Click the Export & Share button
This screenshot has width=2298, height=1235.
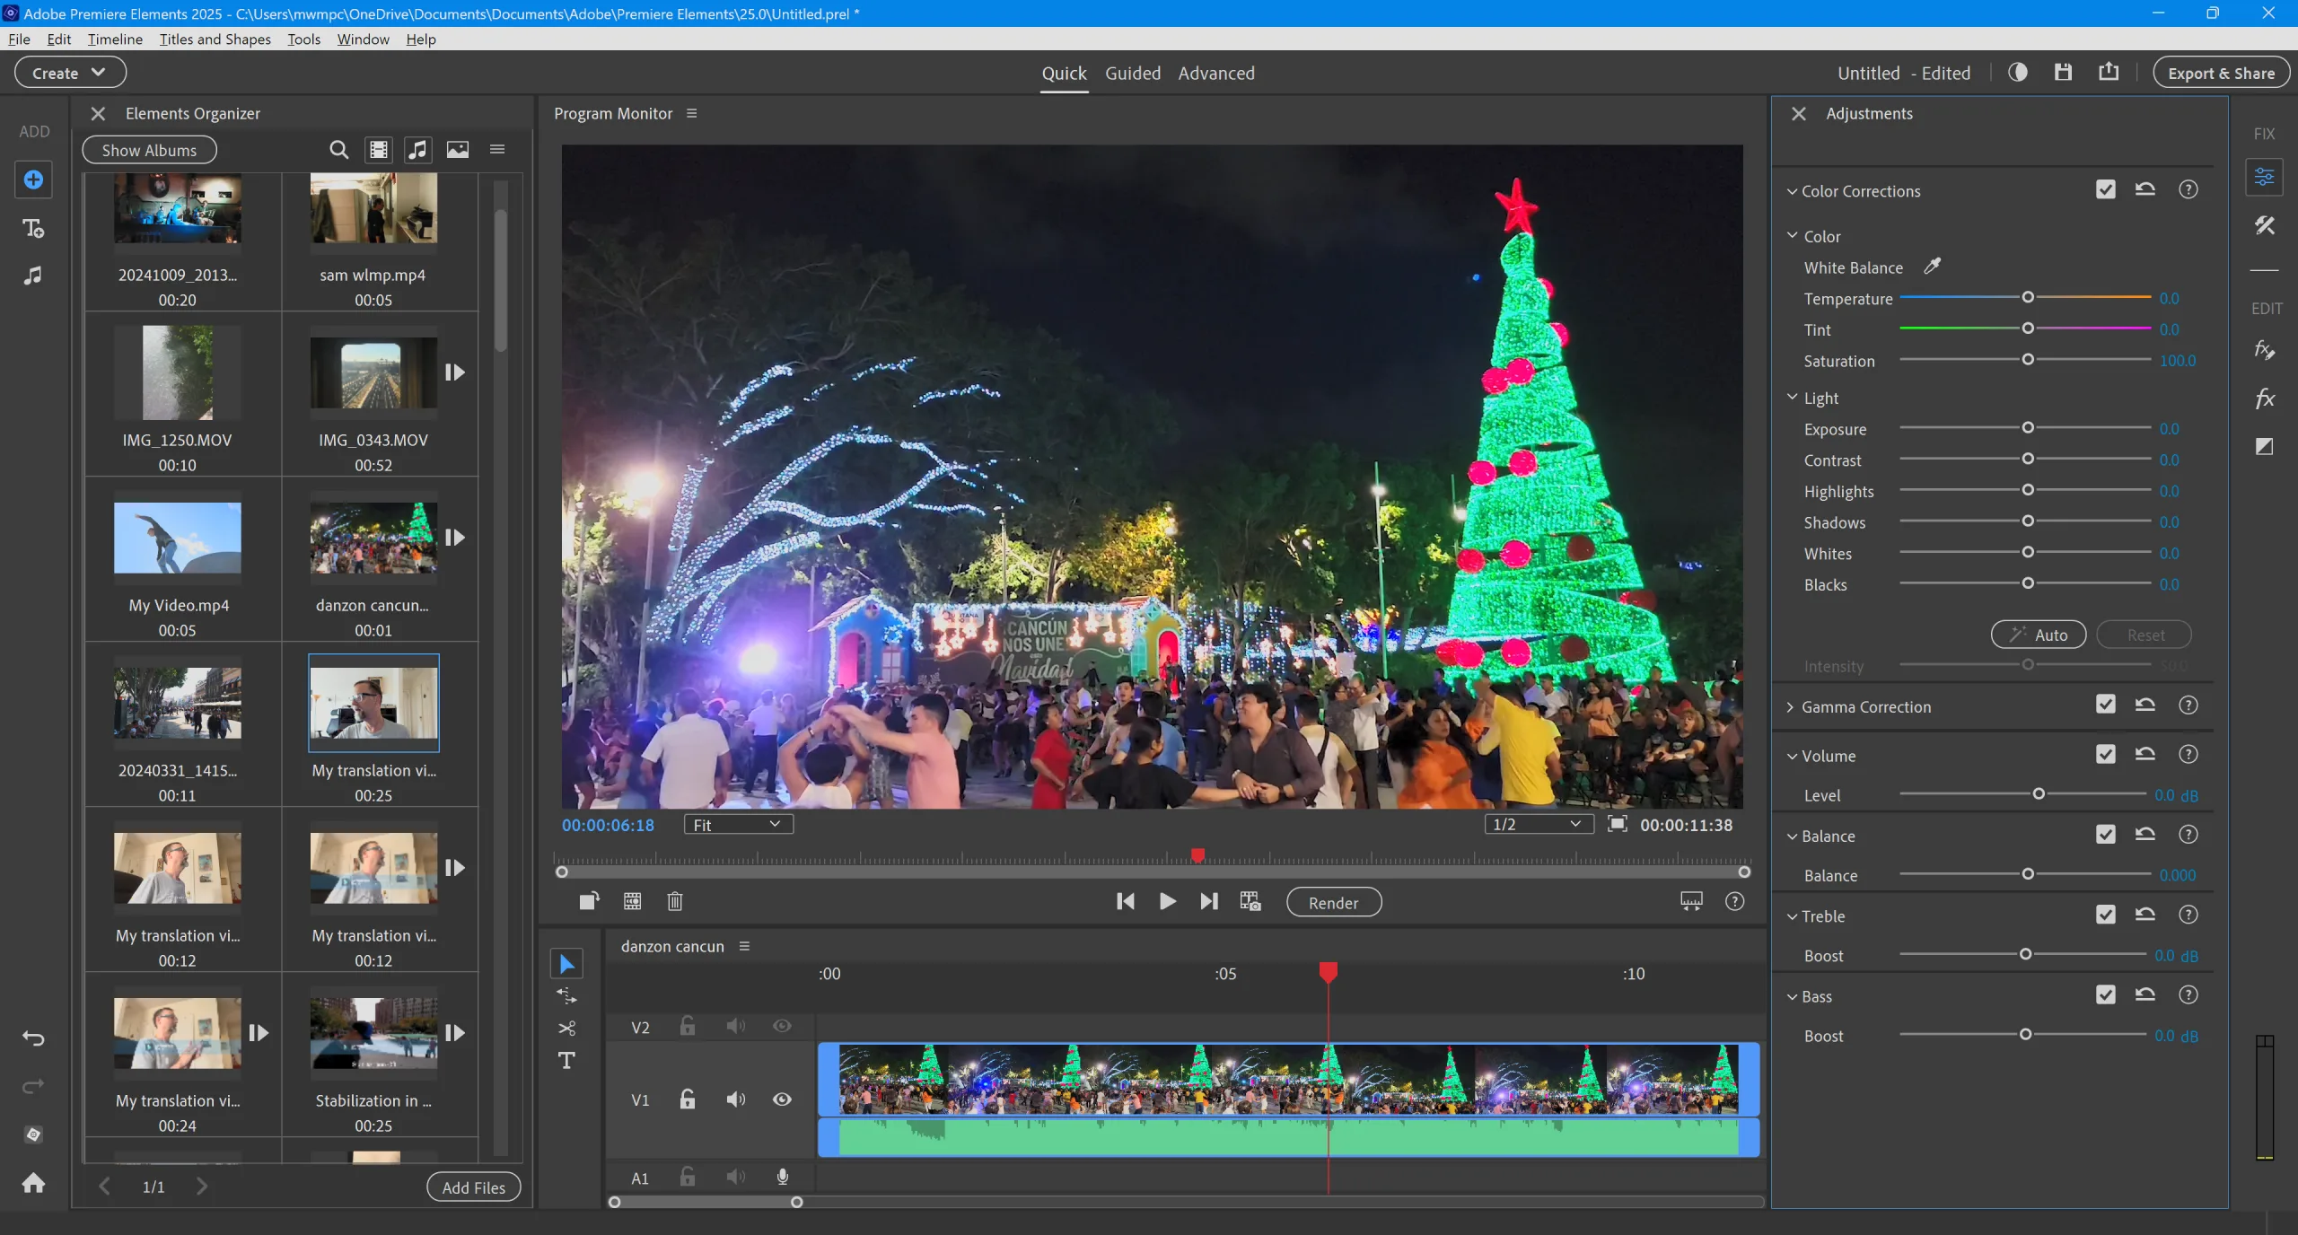coord(2221,74)
